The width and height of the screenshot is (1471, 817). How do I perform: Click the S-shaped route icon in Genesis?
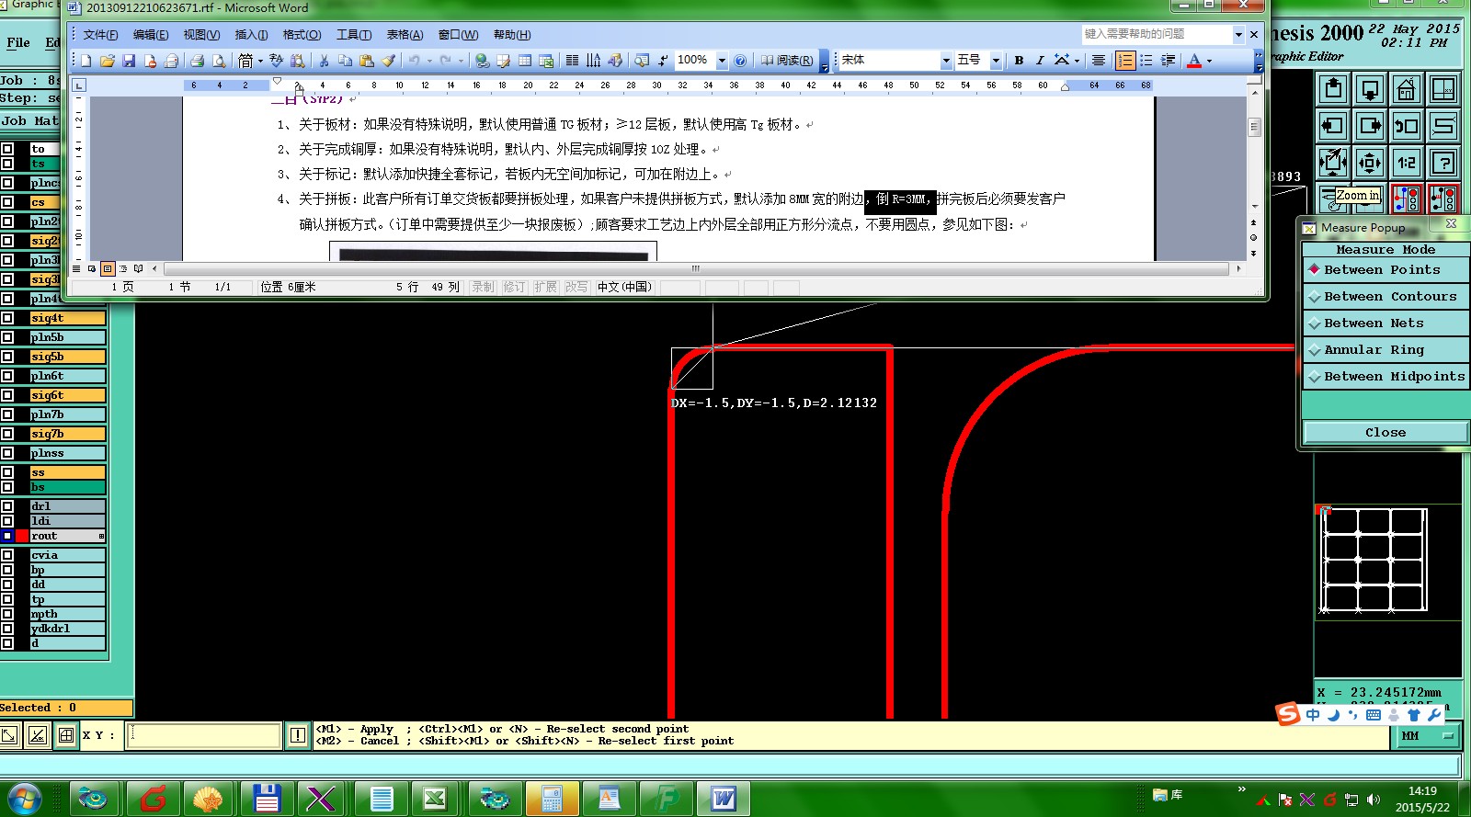pyautogui.click(x=1443, y=127)
